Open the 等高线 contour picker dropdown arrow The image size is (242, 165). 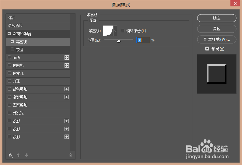click(115, 31)
